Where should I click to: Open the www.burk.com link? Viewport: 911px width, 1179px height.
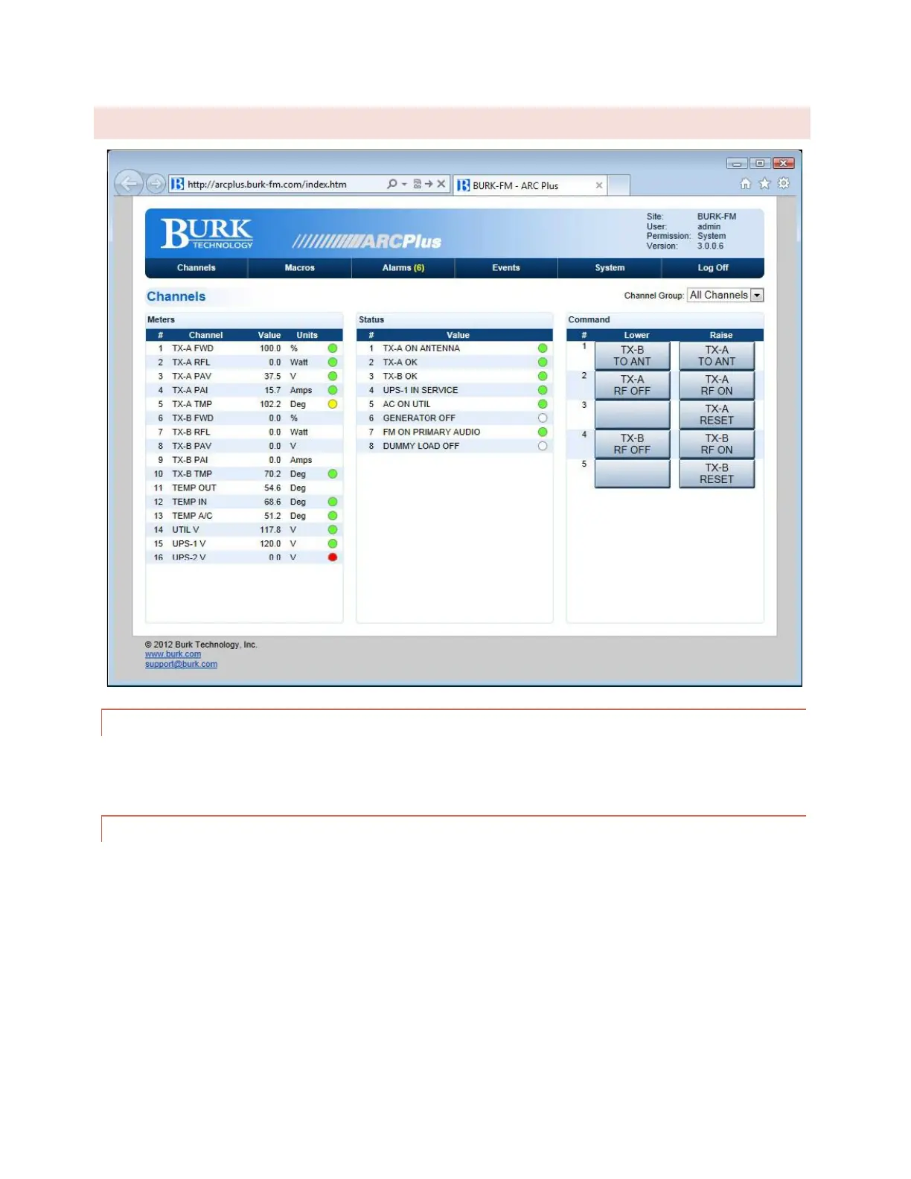click(x=173, y=654)
